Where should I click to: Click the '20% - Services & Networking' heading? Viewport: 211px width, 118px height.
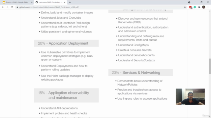(x=141, y=72)
